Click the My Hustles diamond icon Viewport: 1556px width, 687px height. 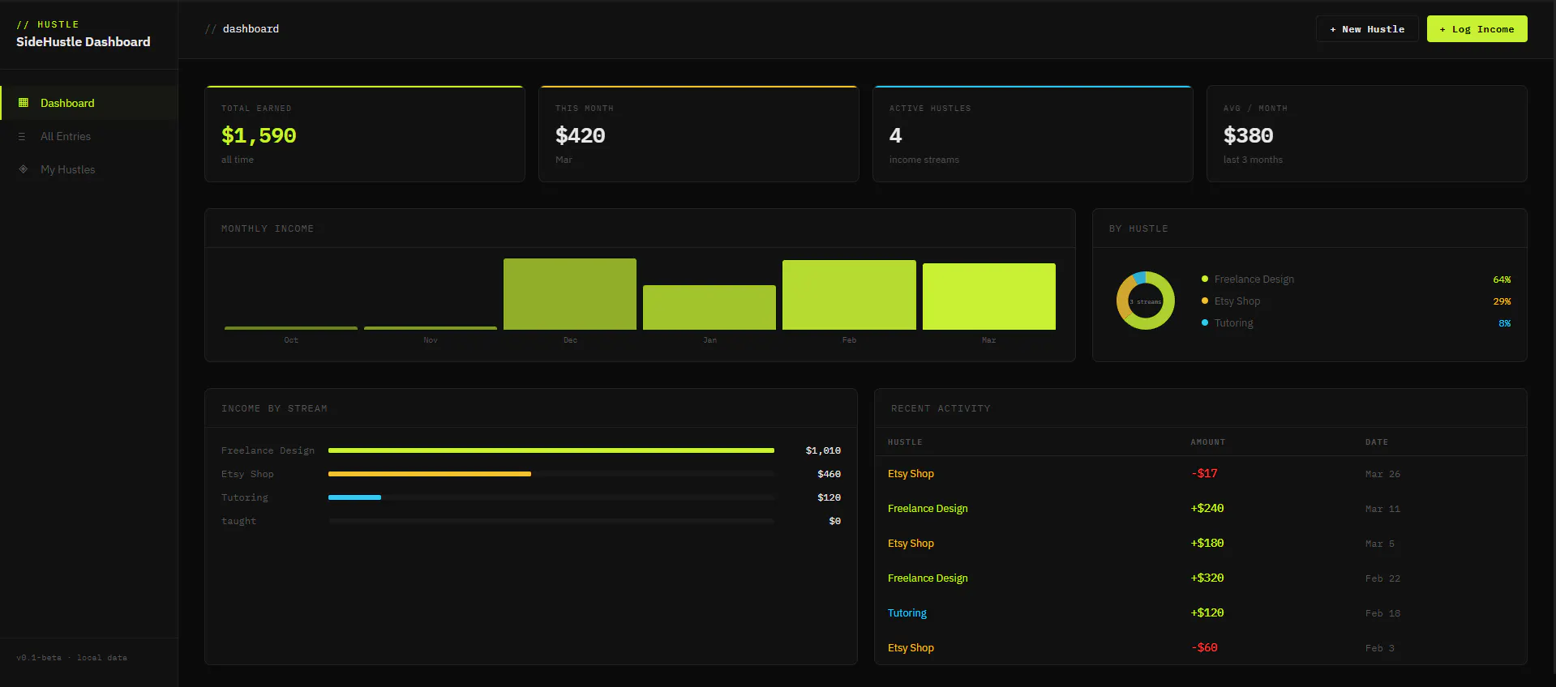(x=23, y=169)
